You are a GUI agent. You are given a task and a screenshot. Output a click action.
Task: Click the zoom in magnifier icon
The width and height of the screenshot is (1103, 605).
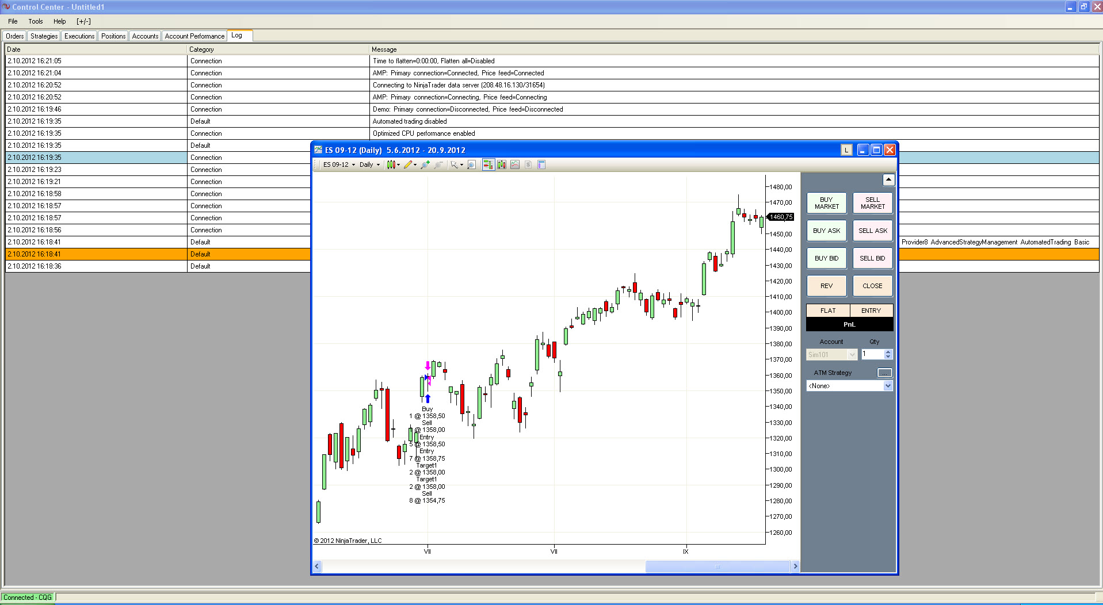pos(425,165)
